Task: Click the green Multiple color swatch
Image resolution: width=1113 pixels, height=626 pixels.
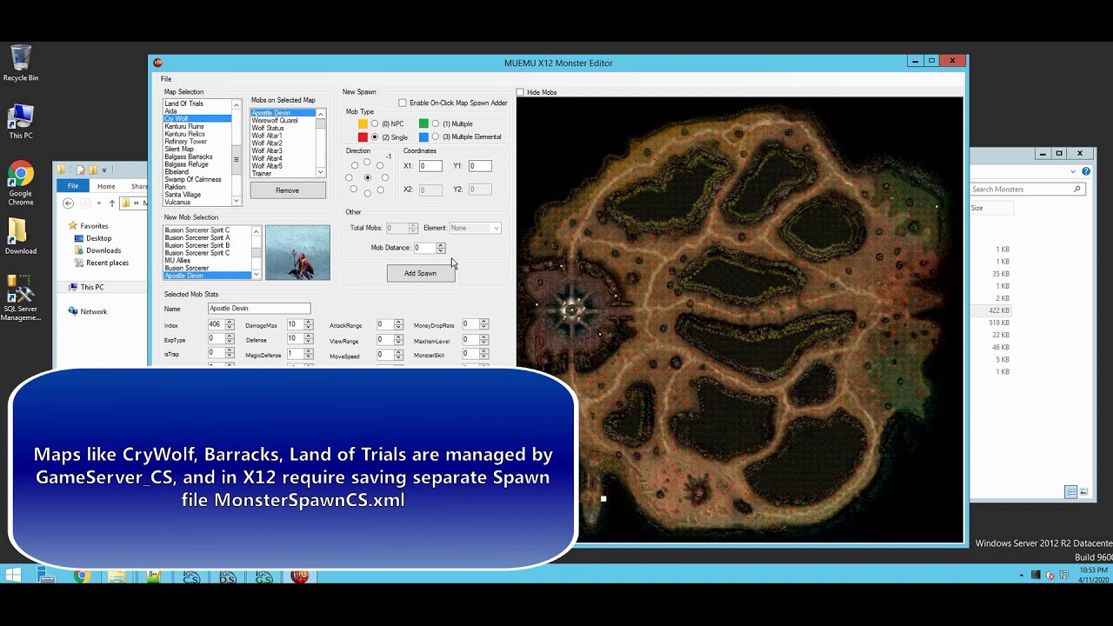Action: tap(423, 124)
